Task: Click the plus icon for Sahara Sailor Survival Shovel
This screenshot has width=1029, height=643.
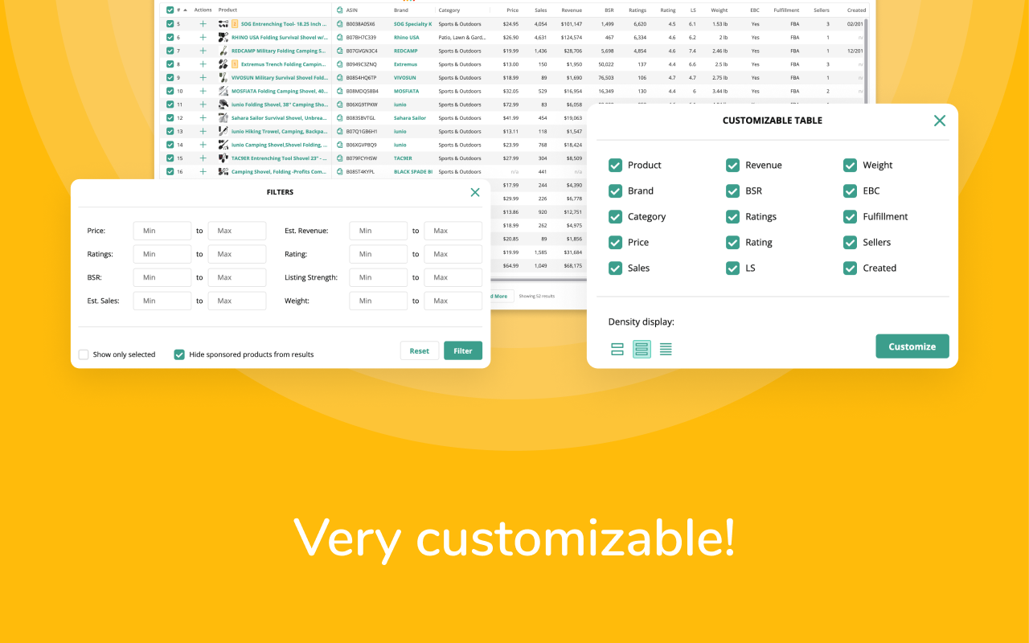Action: point(203,118)
